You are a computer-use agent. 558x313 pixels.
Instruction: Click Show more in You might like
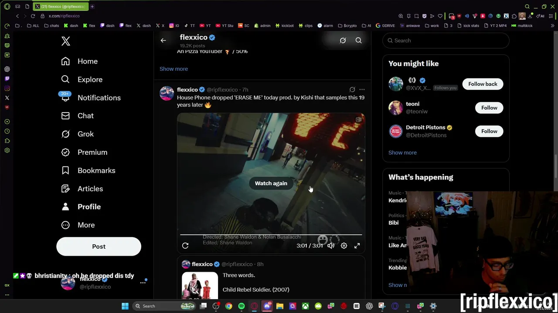point(402,153)
